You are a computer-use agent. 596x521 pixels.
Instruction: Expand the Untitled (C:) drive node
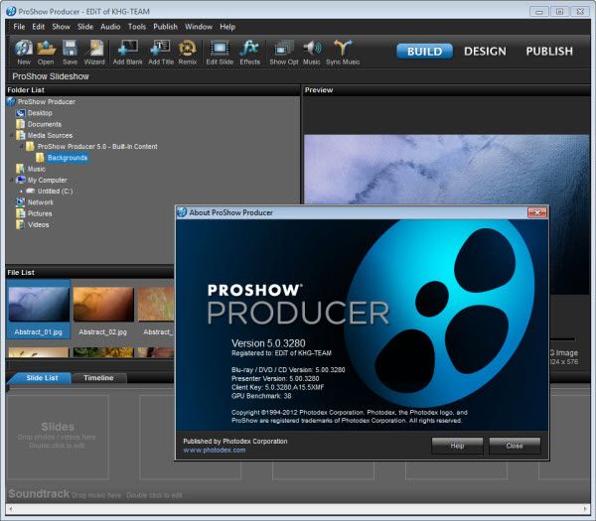pos(21,191)
